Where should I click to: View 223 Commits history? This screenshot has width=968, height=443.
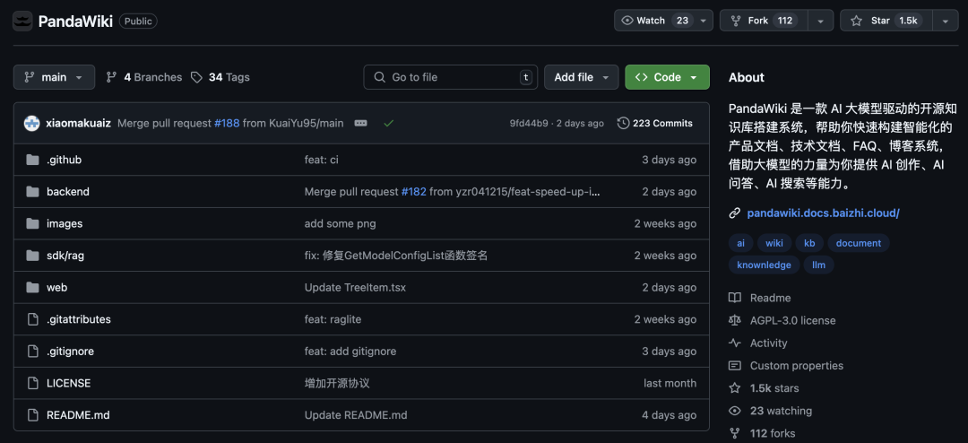(x=655, y=123)
